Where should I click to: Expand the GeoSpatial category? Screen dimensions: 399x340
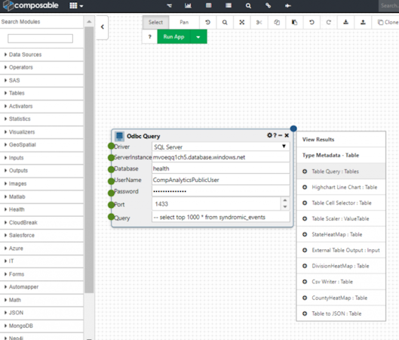[41, 145]
